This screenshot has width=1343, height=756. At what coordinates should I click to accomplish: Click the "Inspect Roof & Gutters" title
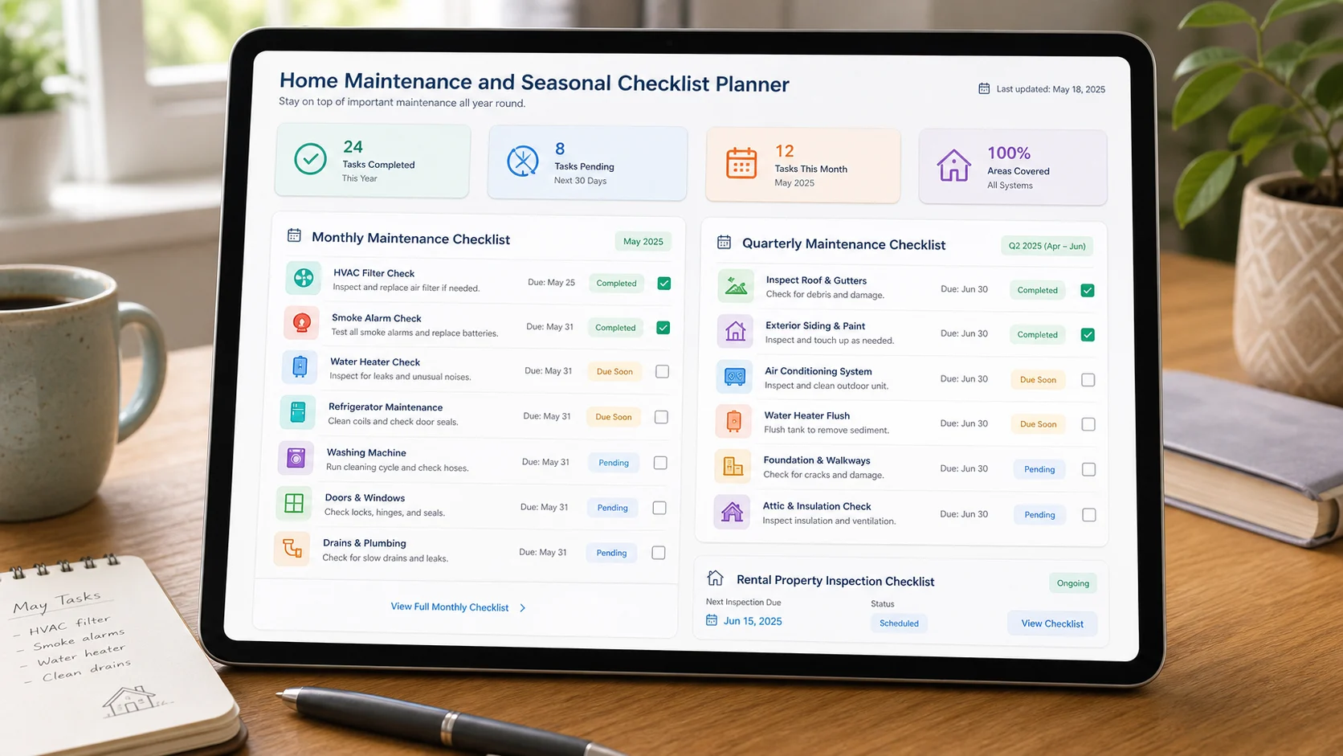pyautogui.click(x=816, y=280)
